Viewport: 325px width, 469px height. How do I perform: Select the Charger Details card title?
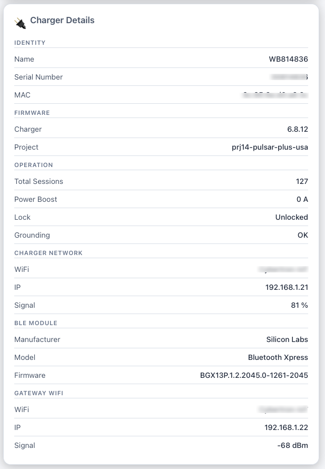click(62, 21)
